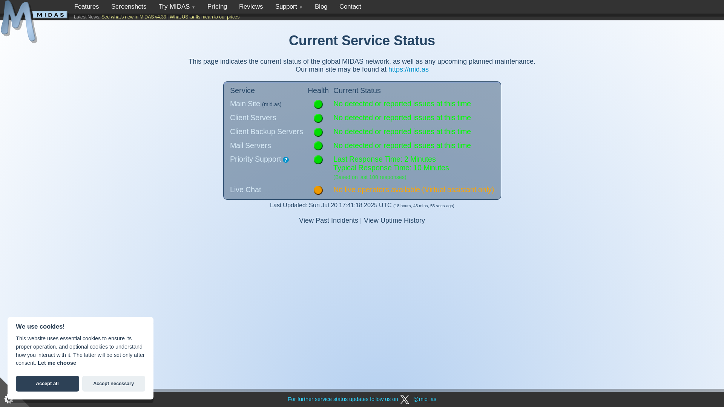Click the Service column header
724x407 pixels.
[242, 90]
